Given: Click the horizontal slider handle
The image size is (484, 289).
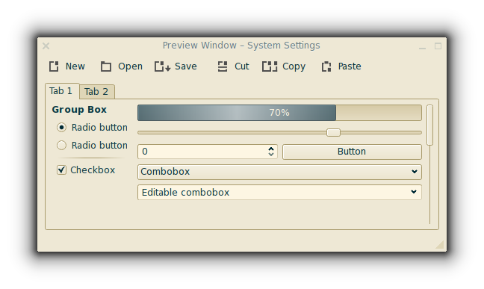Looking at the screenshot, I should point(333,132).
